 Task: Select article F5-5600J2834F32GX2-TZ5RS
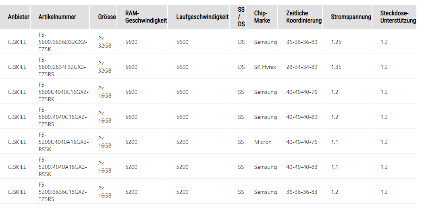(62, 67)
